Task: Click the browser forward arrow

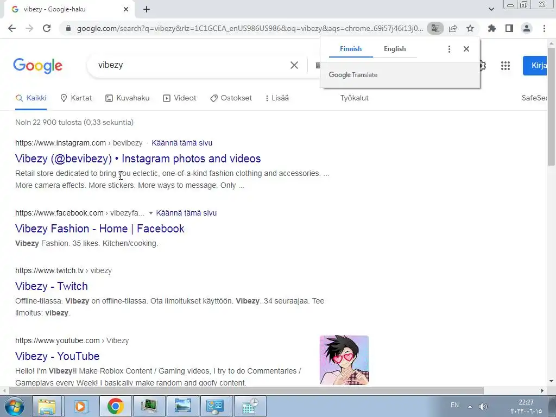Action: pos(29,28)
